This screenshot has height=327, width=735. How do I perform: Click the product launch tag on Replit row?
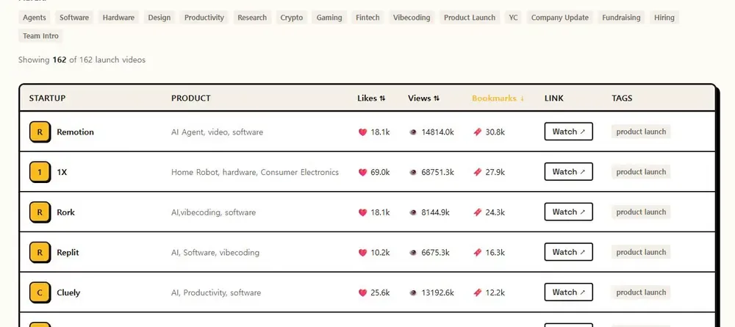tap(641, 252)
